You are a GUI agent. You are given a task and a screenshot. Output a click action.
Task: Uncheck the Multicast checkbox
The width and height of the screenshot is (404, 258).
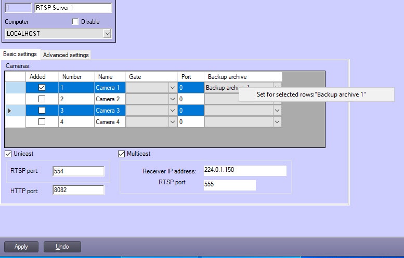pyautogui.click(x=122, y=154)
